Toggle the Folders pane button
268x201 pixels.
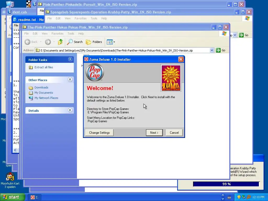(x=94, y=42)
